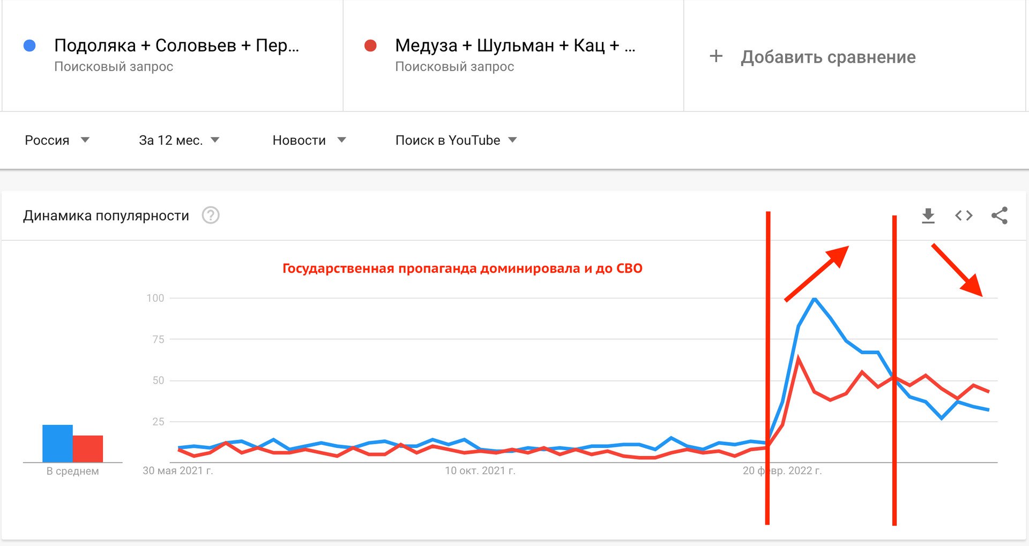1029x546 pixels.
Task: Open the embed code for the chart
Action: [x=964, y=215]
